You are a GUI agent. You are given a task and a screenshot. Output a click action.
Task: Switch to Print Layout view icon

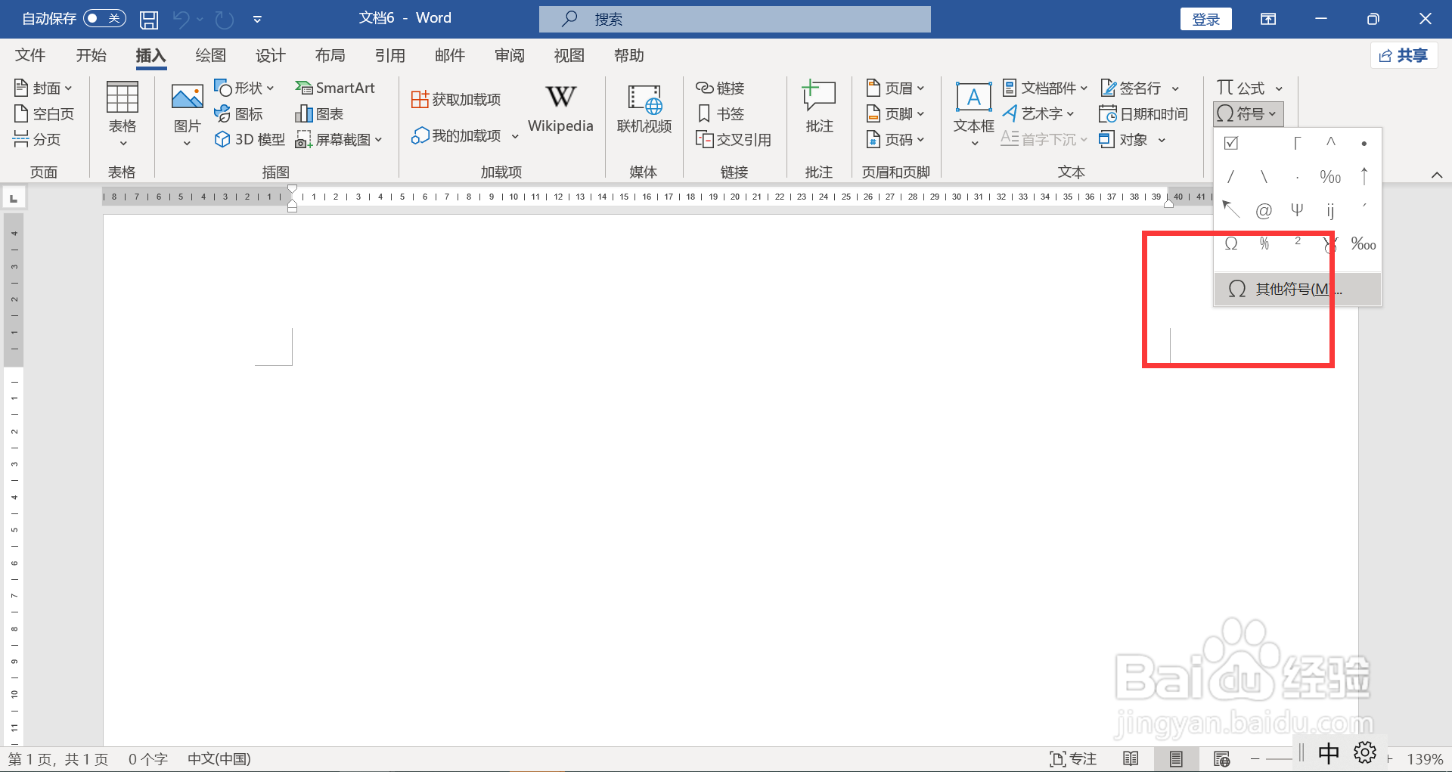tap(1176, 759)
